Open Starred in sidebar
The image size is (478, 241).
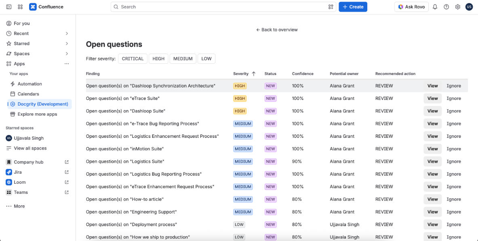coord(22,44)
